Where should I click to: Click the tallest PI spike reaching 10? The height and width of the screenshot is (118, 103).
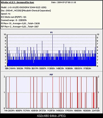tap(52, 45)
